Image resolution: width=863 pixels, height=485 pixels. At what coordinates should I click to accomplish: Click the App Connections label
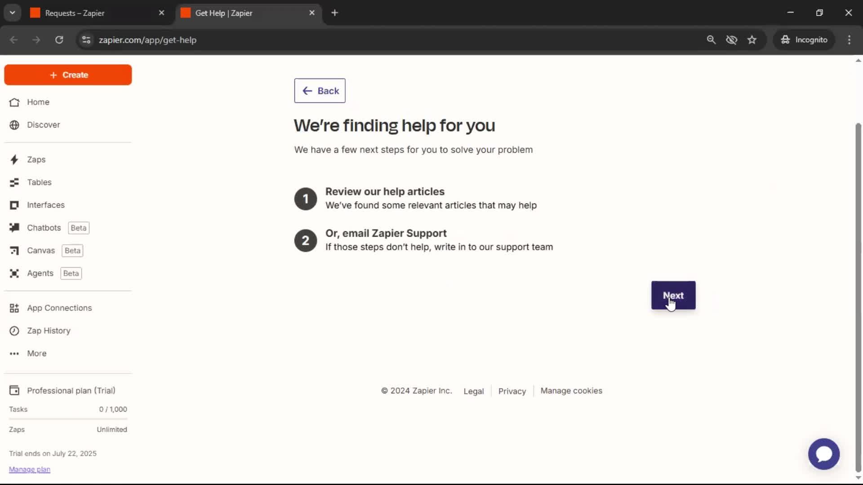coord(59,308)
